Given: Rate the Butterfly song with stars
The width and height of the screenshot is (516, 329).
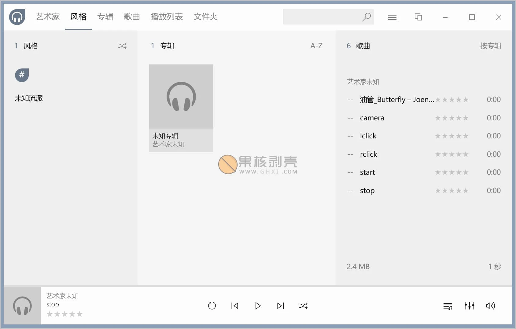Looking at the screenshot, I should [452, 100].
